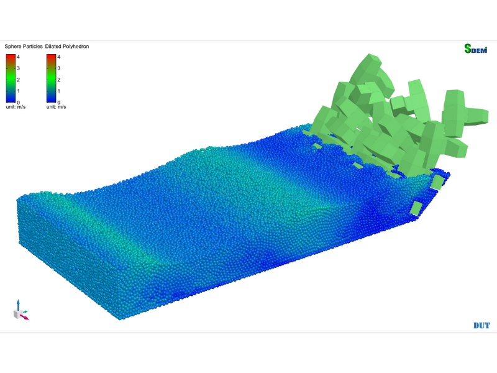Click the DUT logo at bottom right

(481, 325)
